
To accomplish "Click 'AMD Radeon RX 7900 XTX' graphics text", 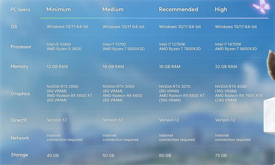I will (x=239, y=96).
